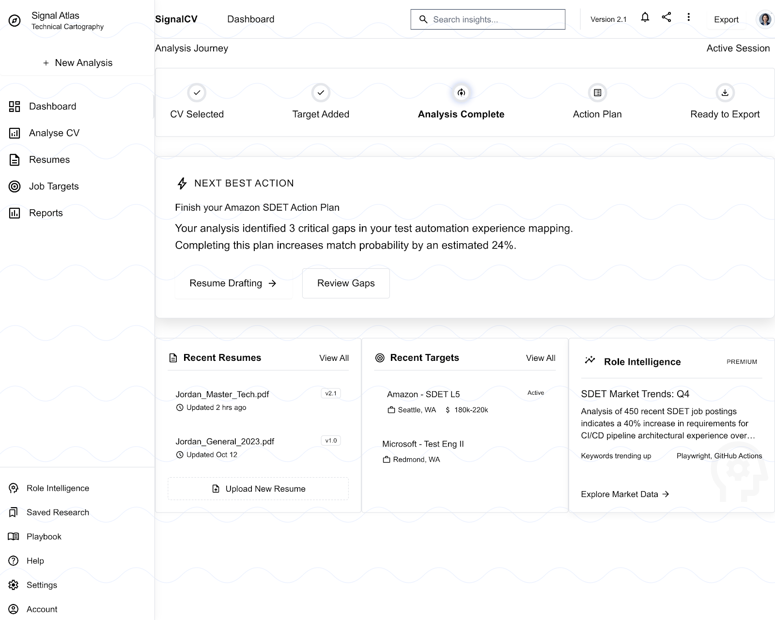Click the Saved Research bookmark icon

14,512
